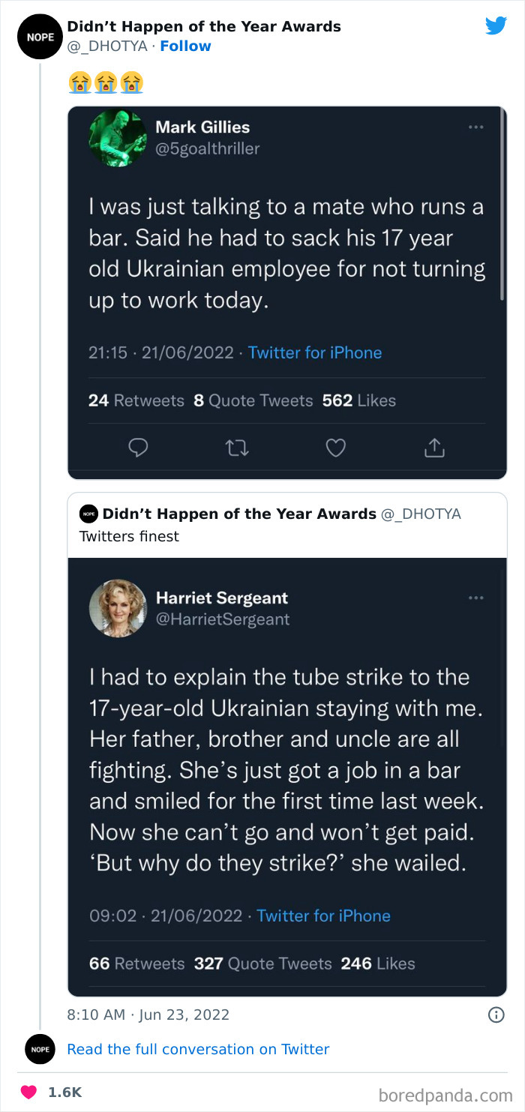Follow the @_DHOTYA account
This screenshot has width=525, height=1112.
point(185,46)
